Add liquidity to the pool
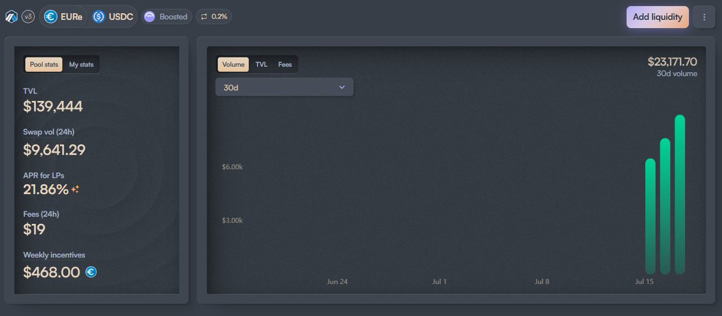This screenshot has width=722, height=316. click(x=658, y=17)
